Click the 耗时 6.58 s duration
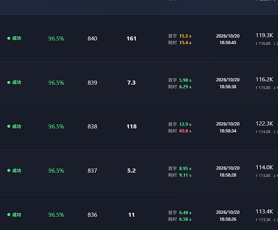 (180, 219)
